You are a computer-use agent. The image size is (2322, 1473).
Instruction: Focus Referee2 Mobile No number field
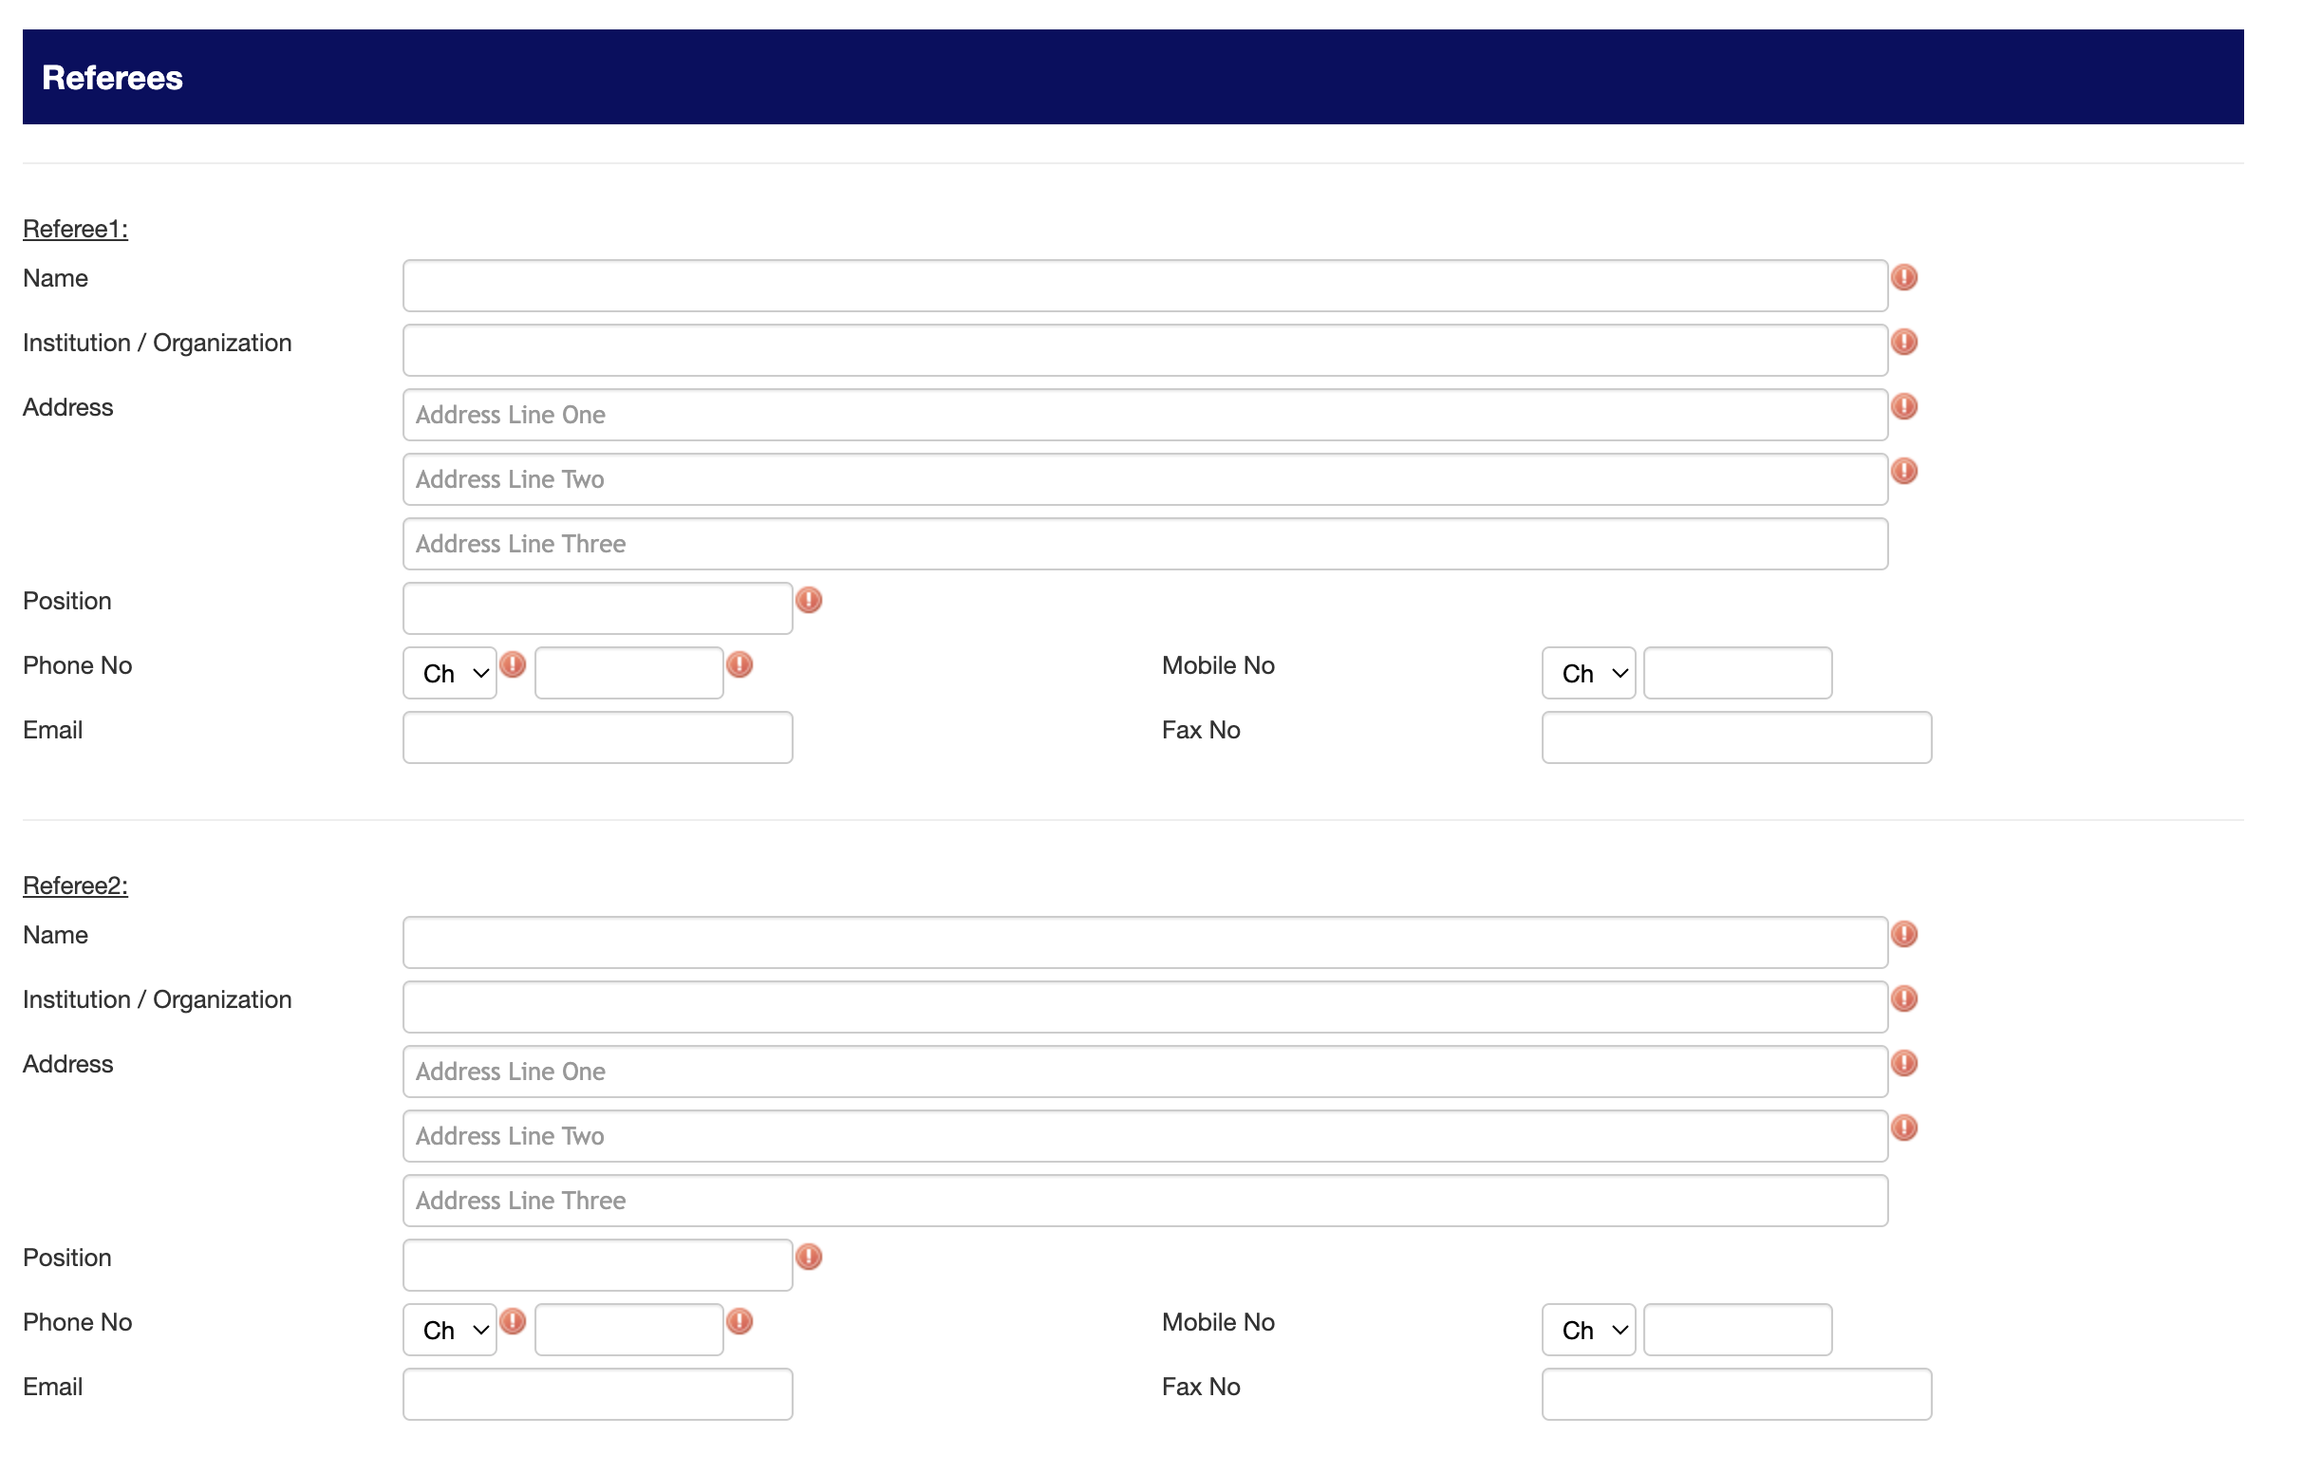pyautogui.click(x=1736, y=1330)
